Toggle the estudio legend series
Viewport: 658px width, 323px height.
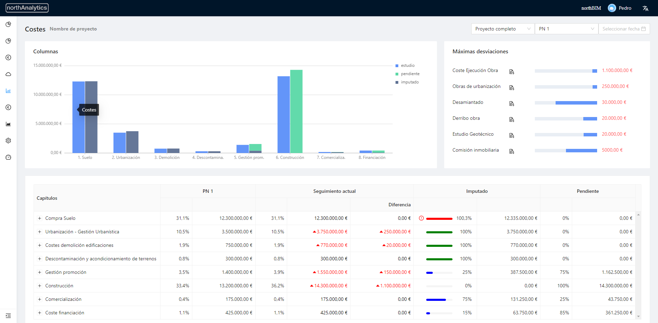point(405,65)
